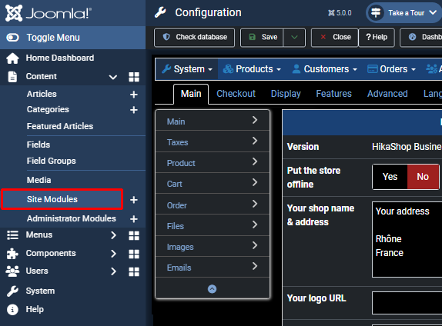Click the Help toolbar button
The height and width of the screenshot is (326, 442).
point(377,37)
